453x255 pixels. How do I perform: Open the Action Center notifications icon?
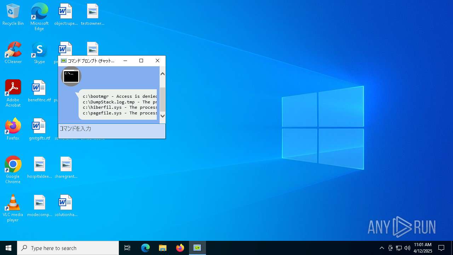pyautogui.click(x=441, y=248)
